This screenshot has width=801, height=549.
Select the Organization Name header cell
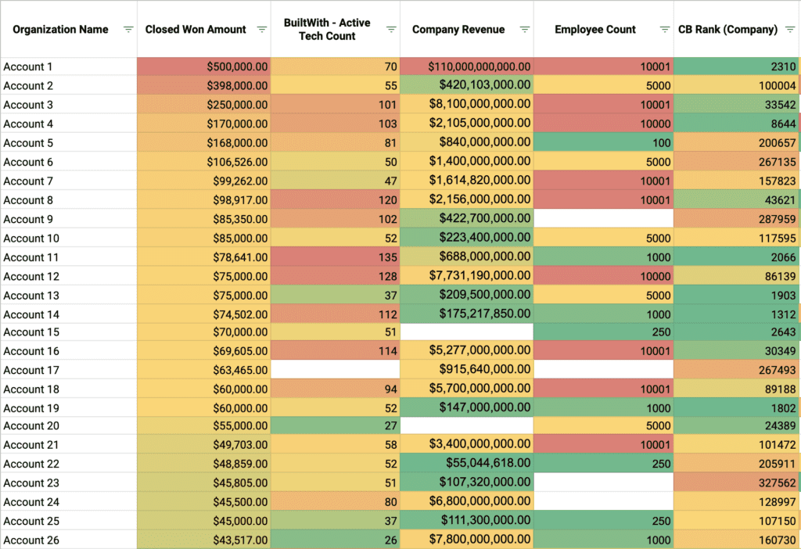[61, 30]
